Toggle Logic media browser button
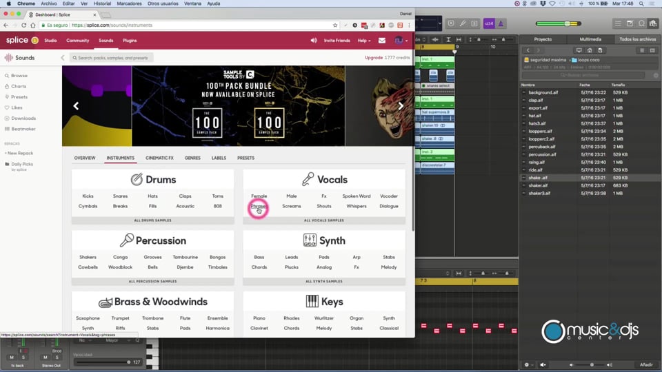Image resolution: width=662 pixels, height=372 pixels. coord(654,23)
